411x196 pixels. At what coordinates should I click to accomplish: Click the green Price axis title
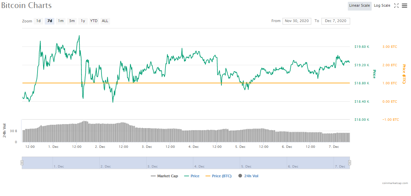[x=374, y=74]
